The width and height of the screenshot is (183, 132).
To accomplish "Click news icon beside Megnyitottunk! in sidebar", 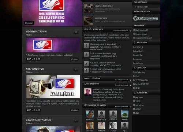I will [134, 30].
